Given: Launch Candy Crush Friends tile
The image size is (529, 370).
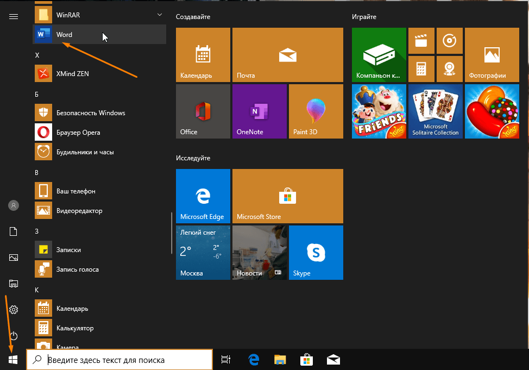Looking at the screenshot, I should (x=379, y=111).
